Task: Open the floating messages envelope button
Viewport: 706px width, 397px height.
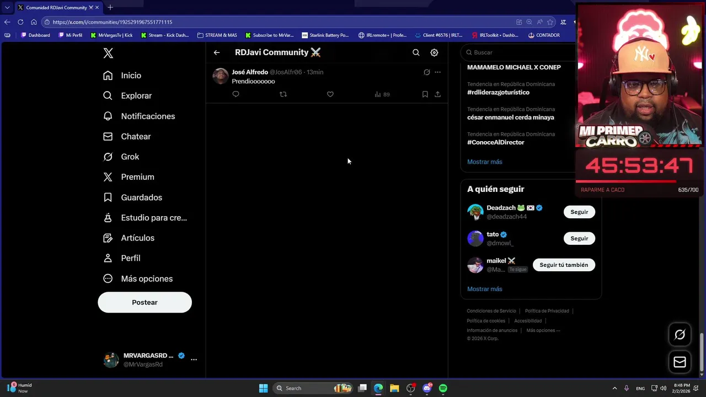Action: click(680, 362)
